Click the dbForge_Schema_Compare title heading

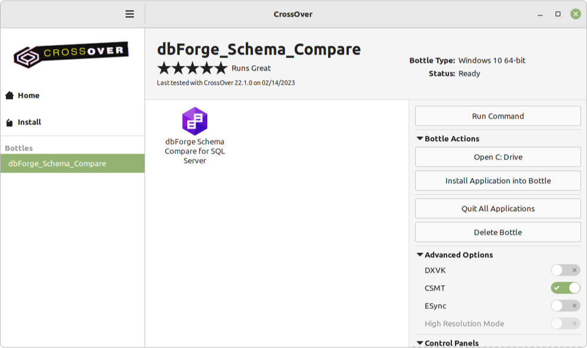259,49
